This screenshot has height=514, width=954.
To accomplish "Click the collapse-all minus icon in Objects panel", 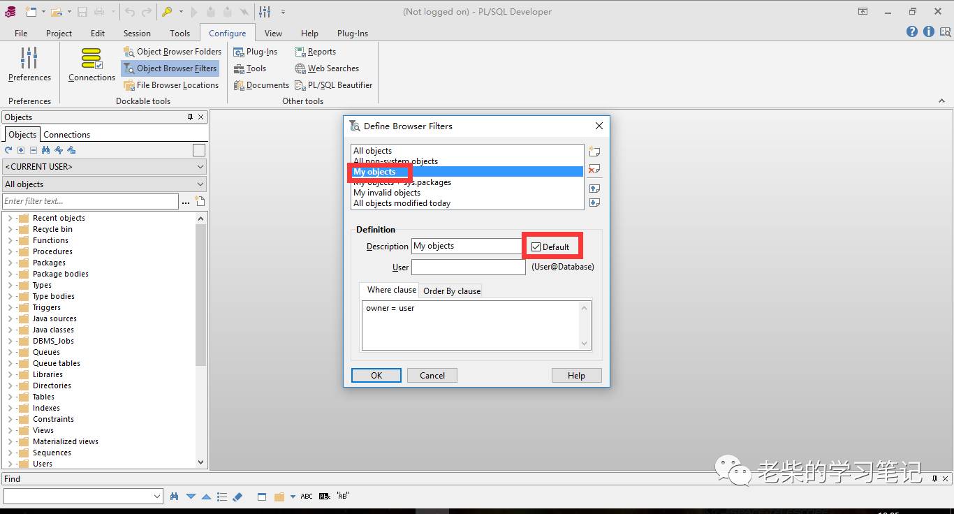I will point(34,150).
